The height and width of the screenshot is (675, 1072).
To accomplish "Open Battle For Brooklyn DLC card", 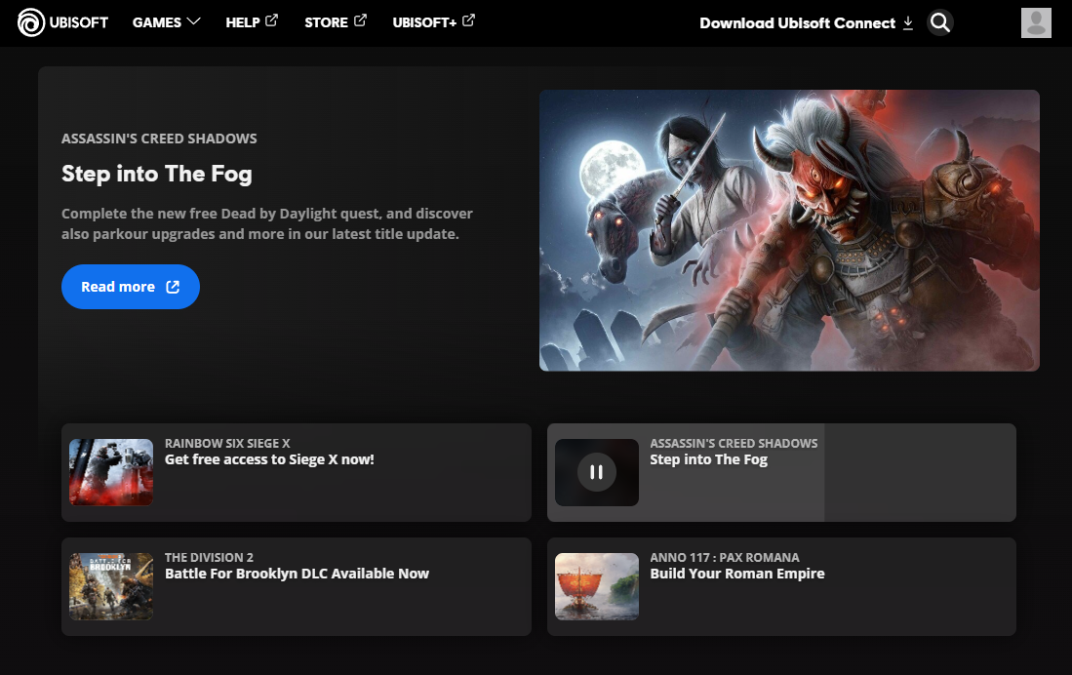I will (296, 587).
